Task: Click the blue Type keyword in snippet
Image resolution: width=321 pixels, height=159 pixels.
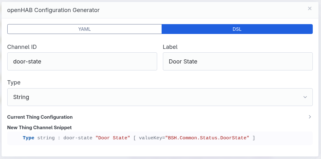Action: [29, 138]
